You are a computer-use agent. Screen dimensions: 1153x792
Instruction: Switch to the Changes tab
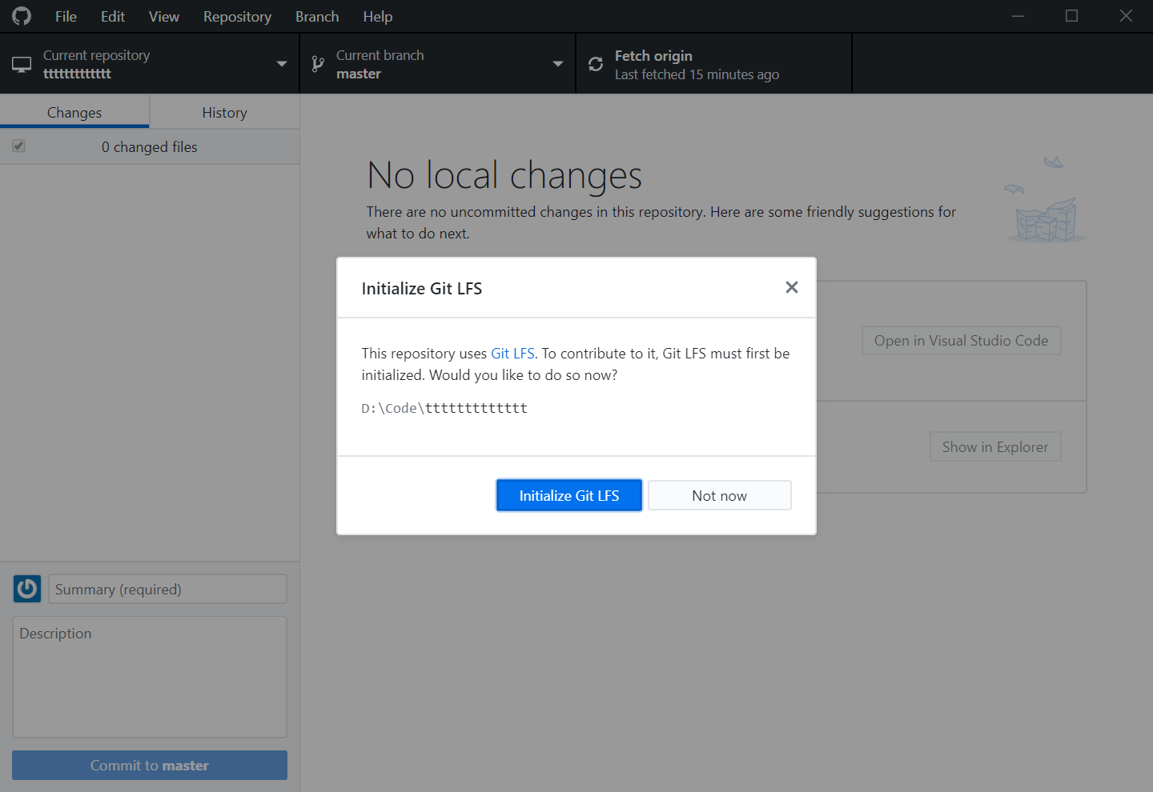pyautogui.click(x=74, y=112)
